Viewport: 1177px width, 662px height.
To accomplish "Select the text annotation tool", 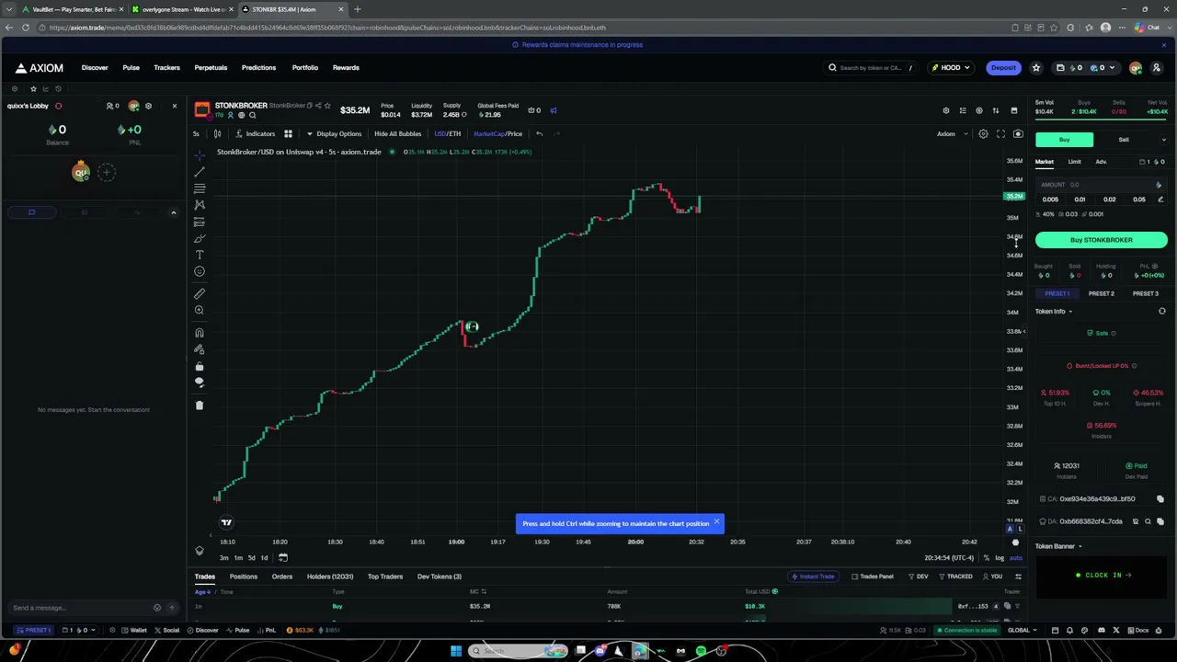I will (200, 255).
